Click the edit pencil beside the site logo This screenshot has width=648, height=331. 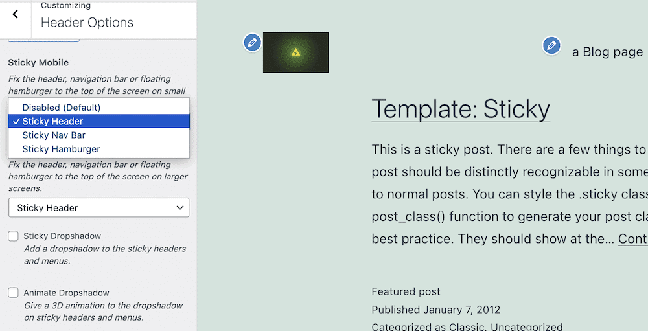tap(252, 43)
